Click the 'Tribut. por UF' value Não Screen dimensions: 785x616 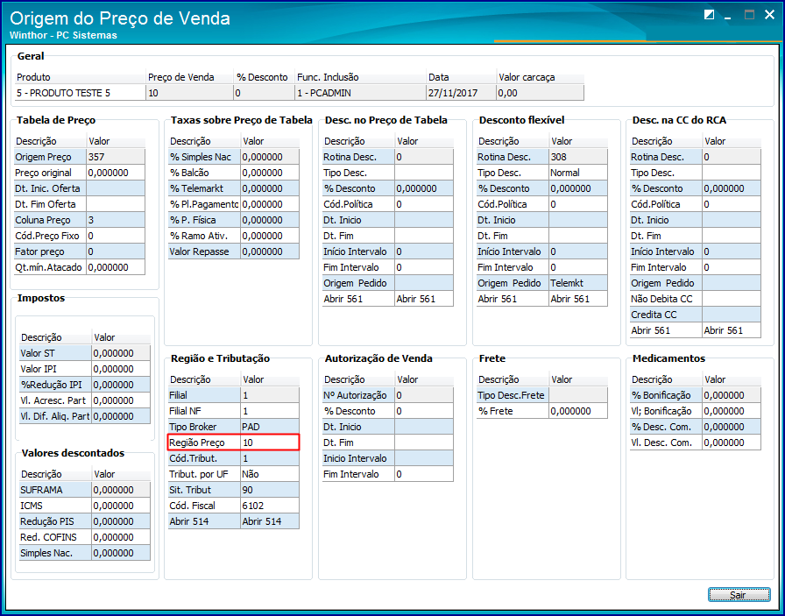(270, 474)
